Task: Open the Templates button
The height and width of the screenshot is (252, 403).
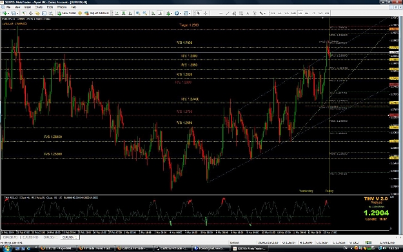Action: coord(185,13)
